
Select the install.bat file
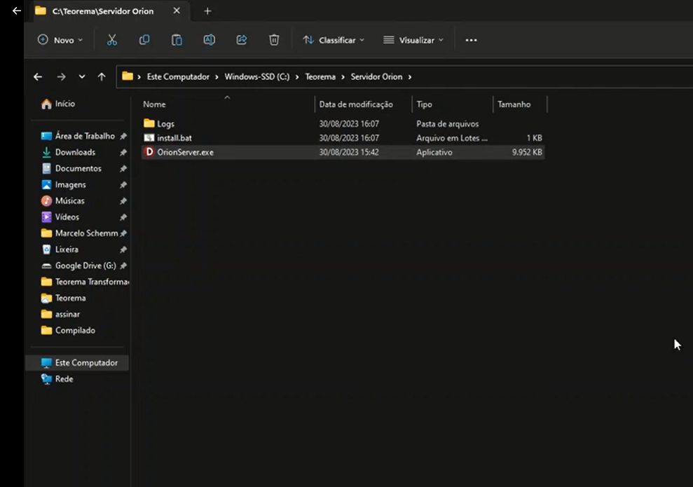(x=343, y=138)
